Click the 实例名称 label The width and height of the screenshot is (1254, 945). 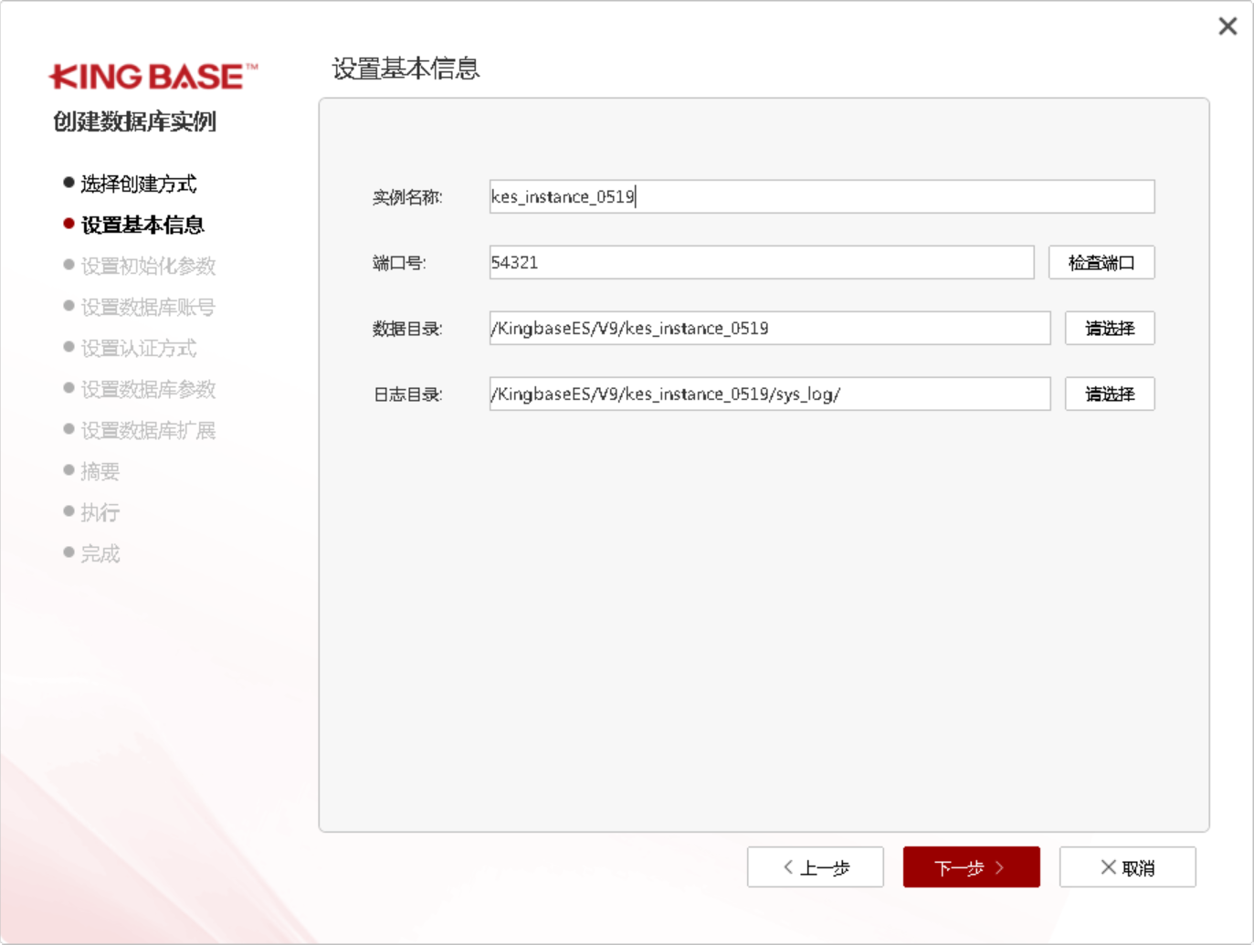coord(407,197)
